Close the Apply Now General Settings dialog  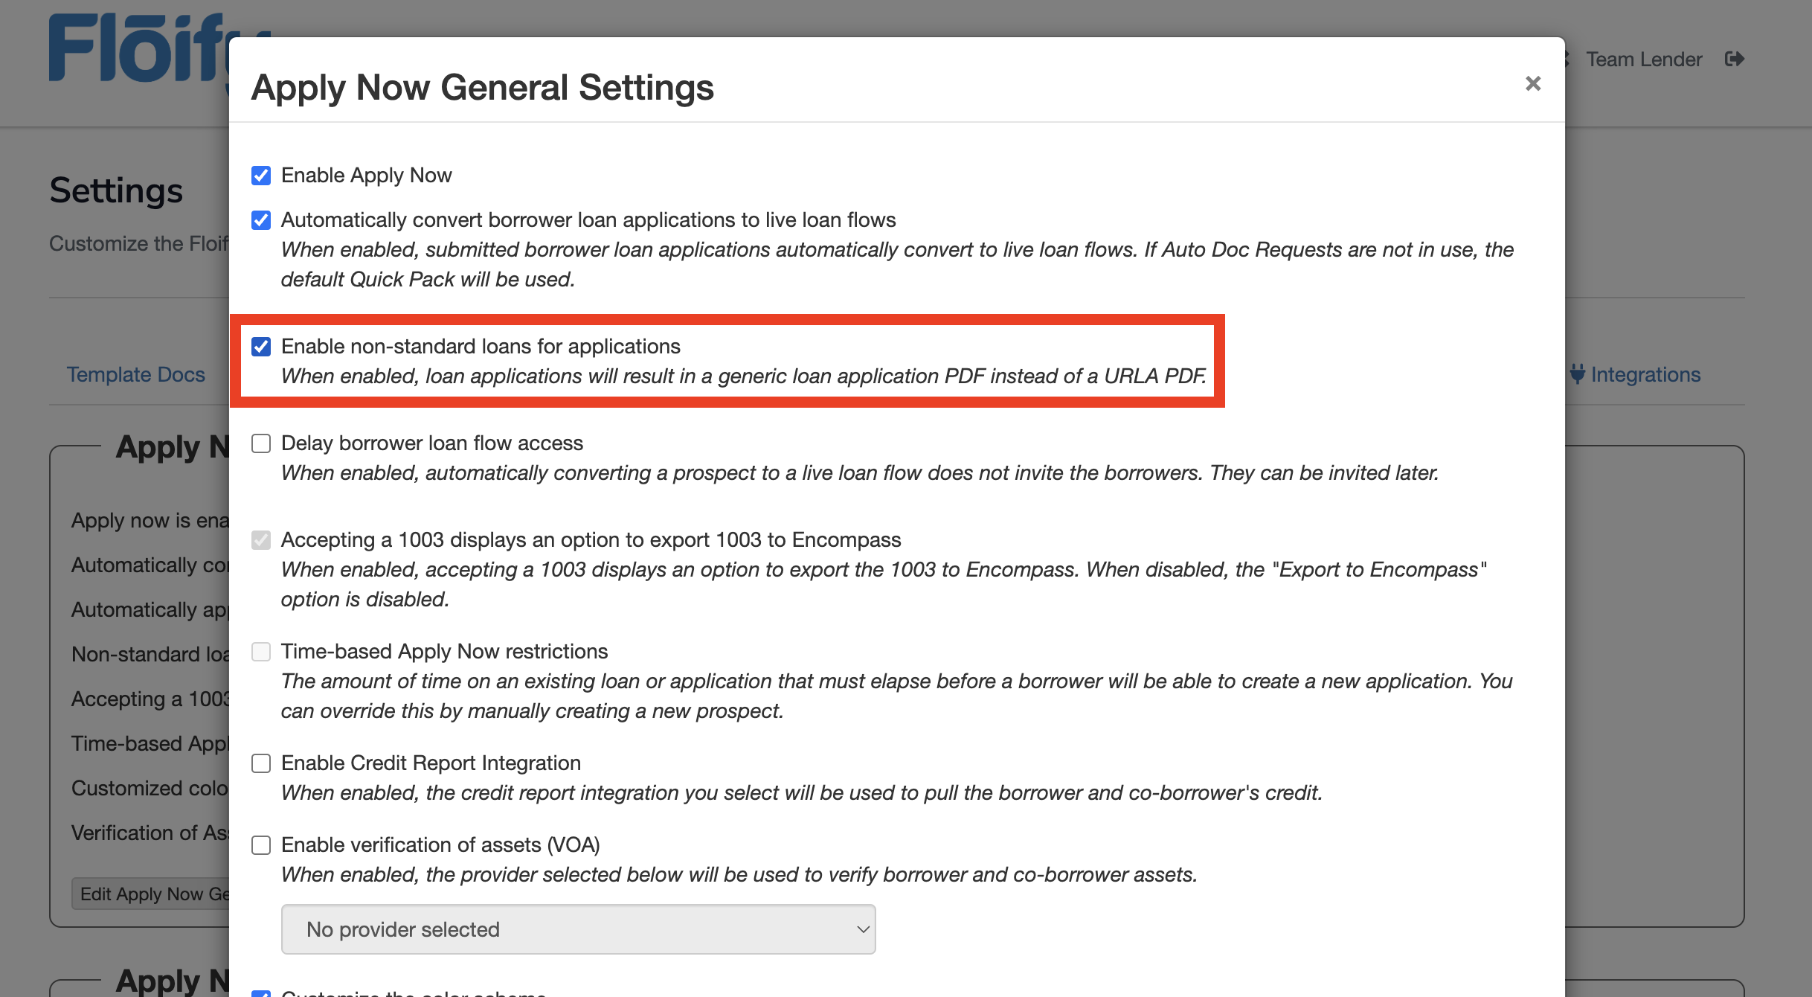click(1532, 83)
